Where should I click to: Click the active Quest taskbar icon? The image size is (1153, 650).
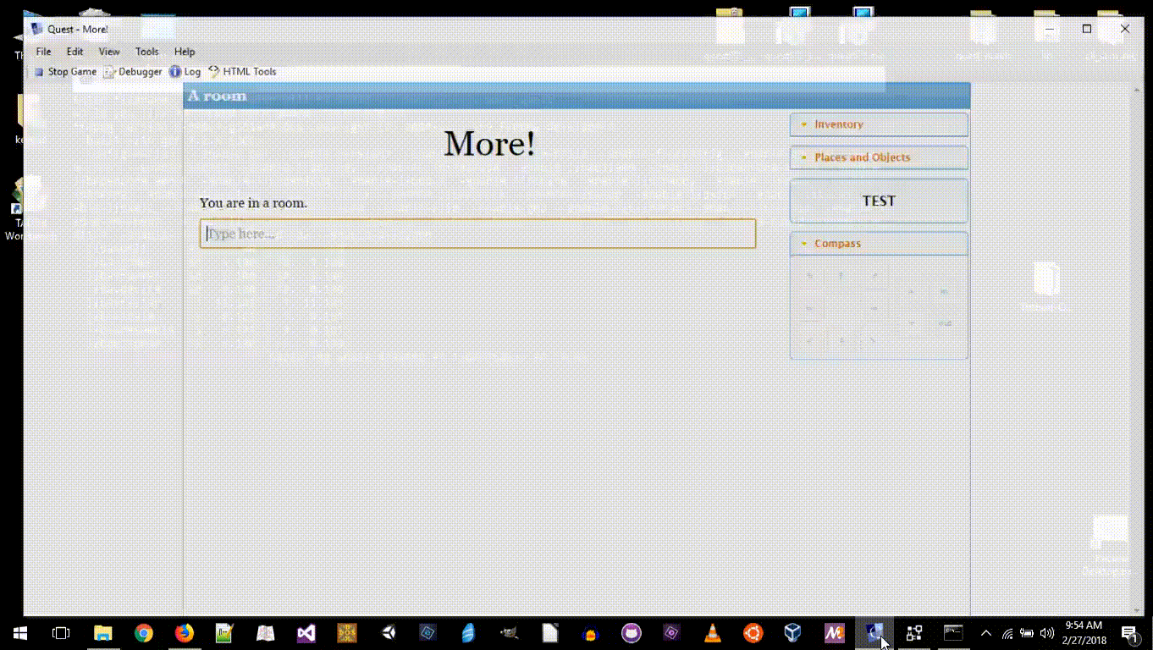(874, 632)
